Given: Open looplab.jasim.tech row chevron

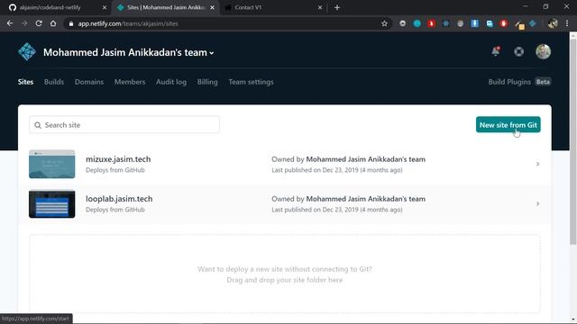Looking at the screenshot, I should click(x=537, y=203).
